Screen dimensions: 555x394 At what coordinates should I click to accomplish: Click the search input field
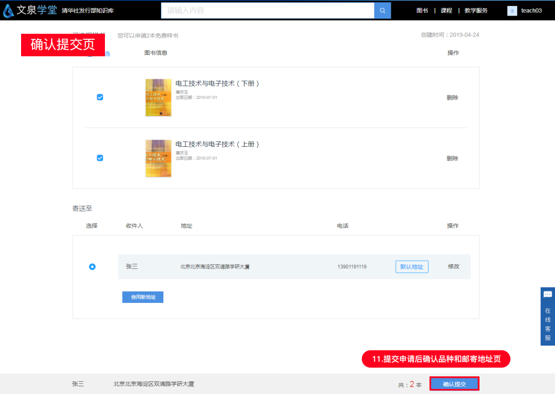click(x=267, y=10)
